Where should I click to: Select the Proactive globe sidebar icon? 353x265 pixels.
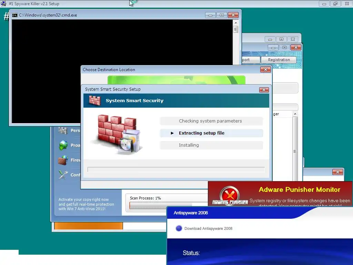pos(63,145)
